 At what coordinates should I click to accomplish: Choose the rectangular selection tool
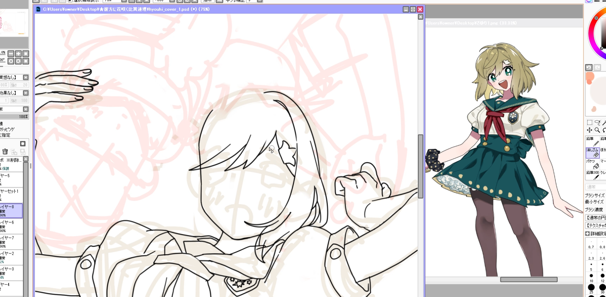point(590,122)
